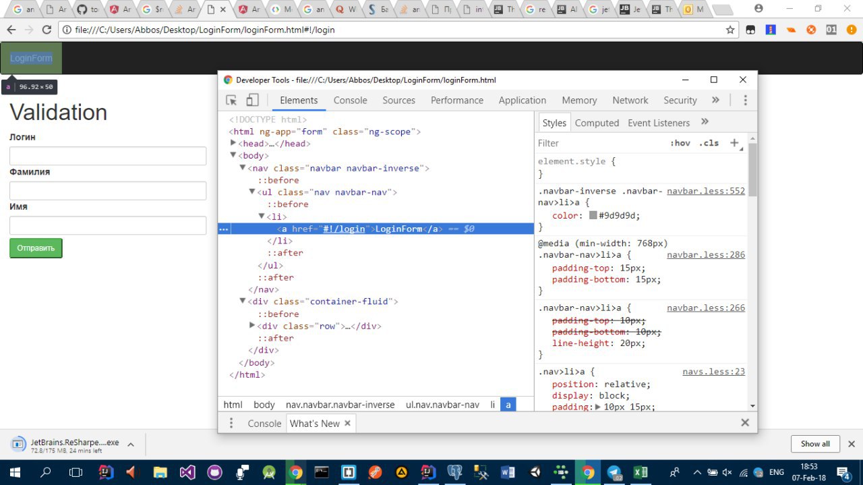Toggle the device toolbar icon

point(252,101)
